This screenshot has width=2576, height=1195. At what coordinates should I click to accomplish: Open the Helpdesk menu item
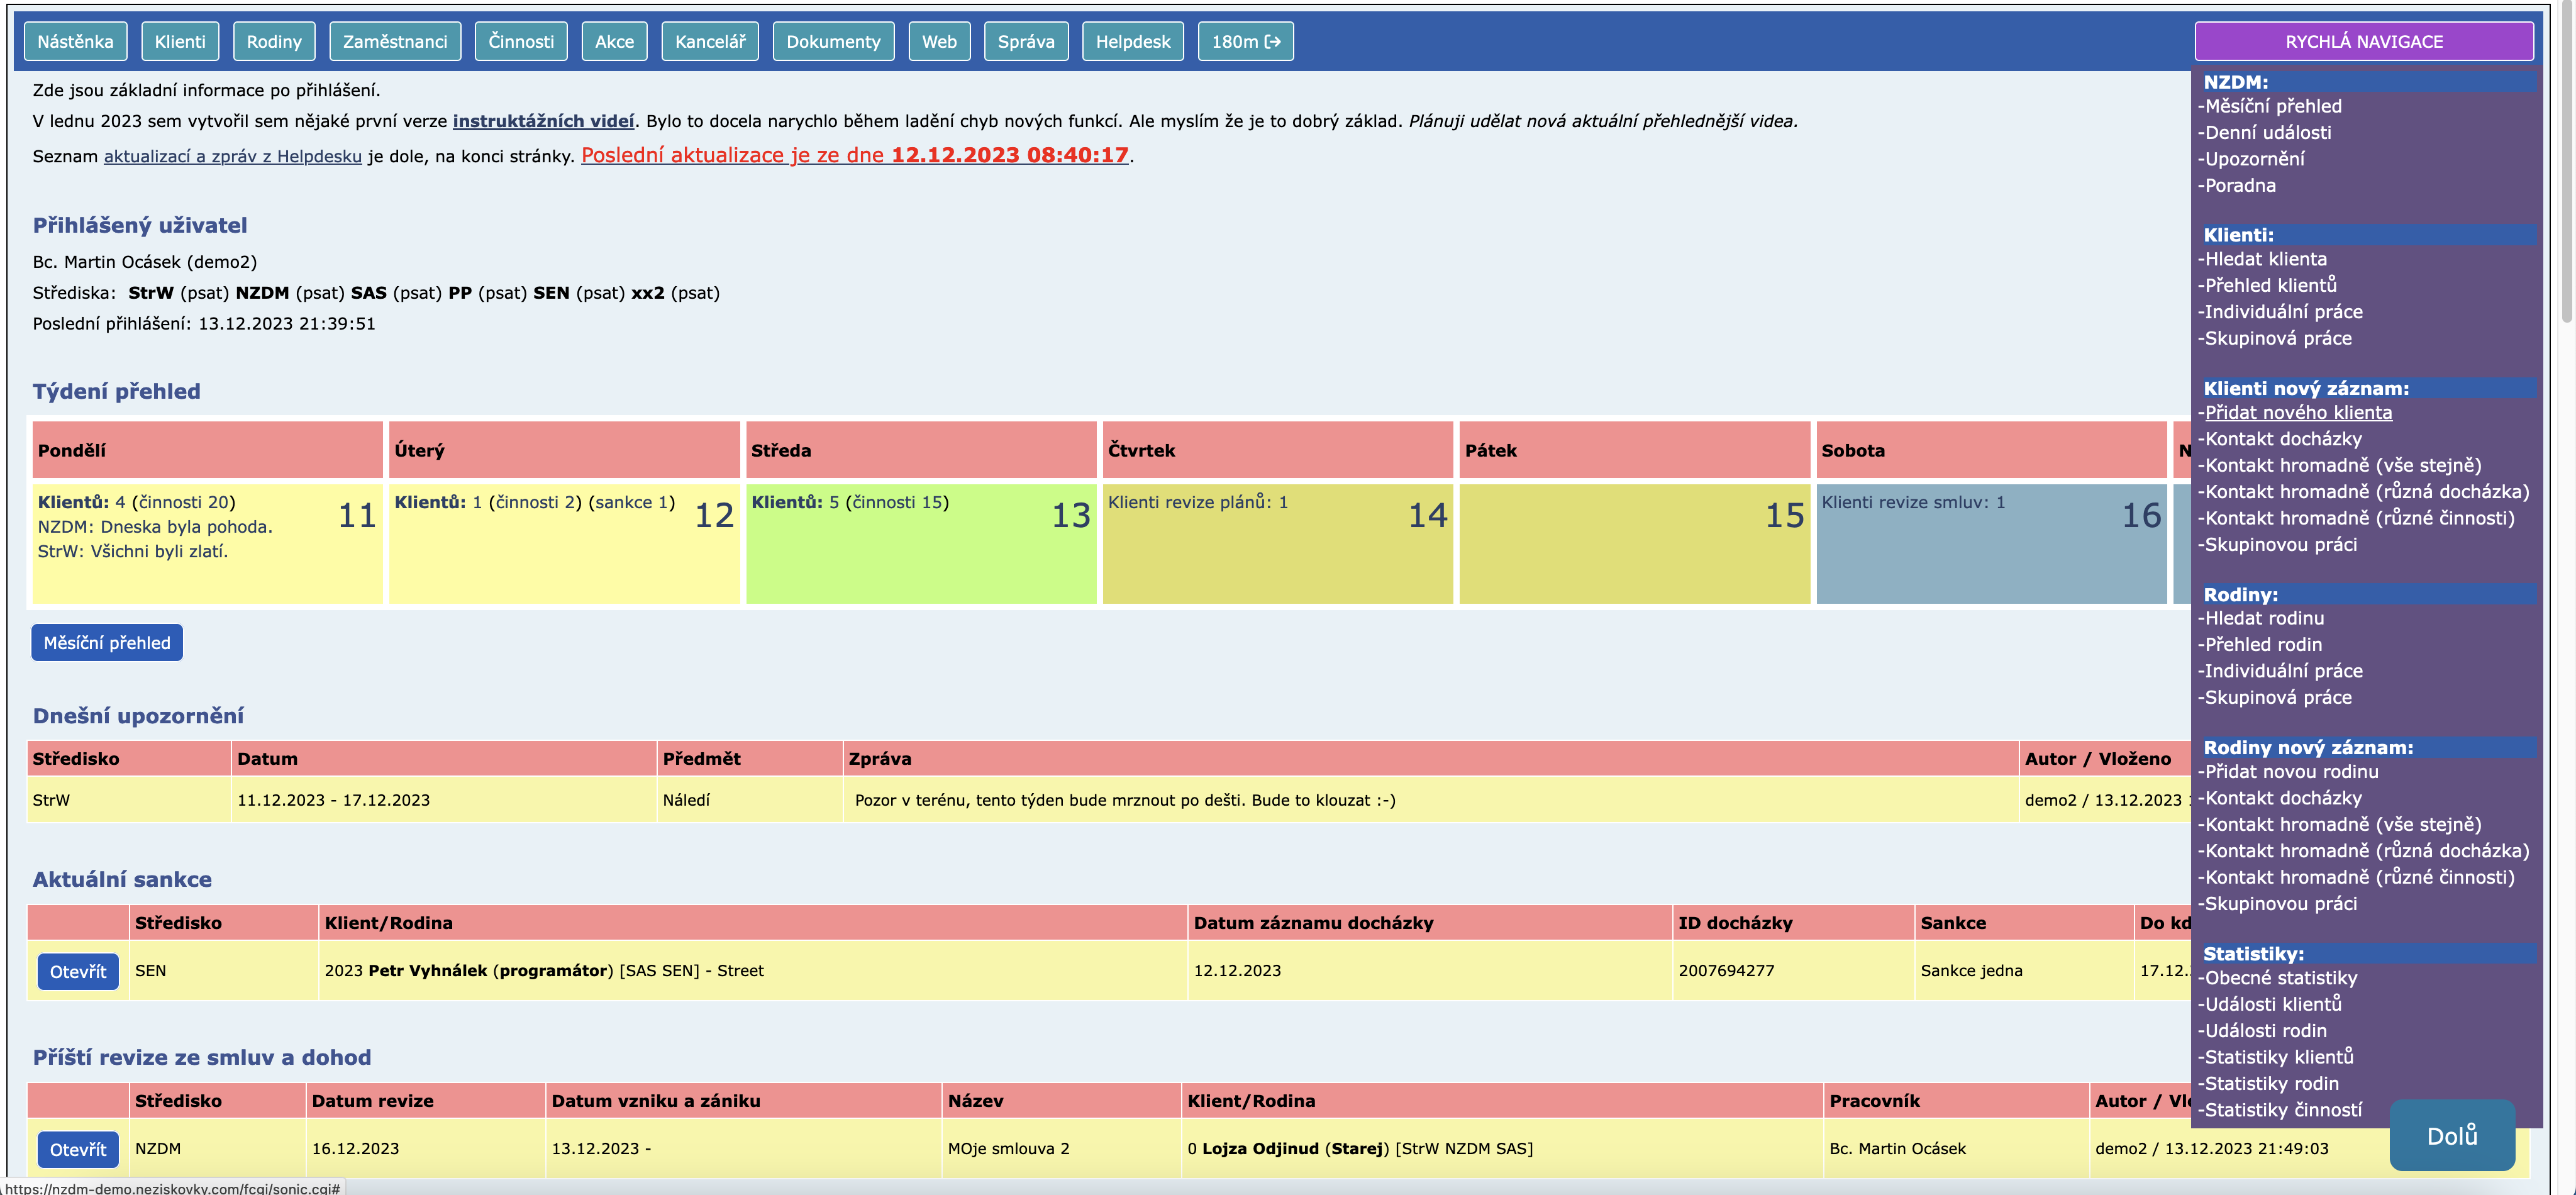tap(1132, 41)
